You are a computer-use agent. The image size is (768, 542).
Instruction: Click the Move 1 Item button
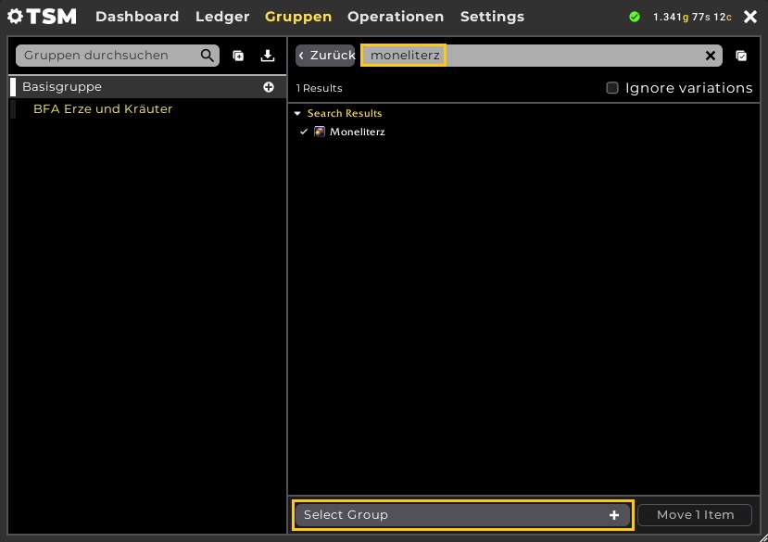[x=695, y=515]
